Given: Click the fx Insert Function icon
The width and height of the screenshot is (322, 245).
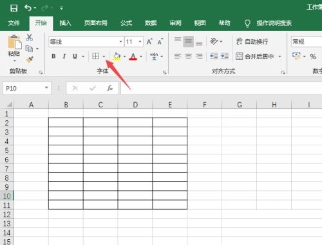Looking at the screenshot, I should pyautogui.click(x=110, y=88).
